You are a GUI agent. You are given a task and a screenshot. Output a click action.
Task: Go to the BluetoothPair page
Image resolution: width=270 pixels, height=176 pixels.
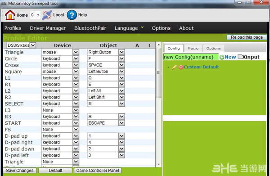coord(90,28)
